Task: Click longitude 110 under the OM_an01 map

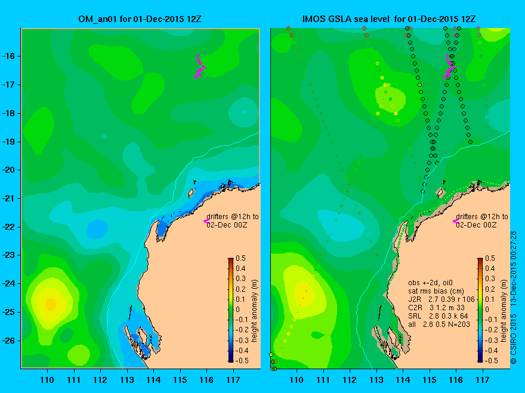Action: coord(47,380)
